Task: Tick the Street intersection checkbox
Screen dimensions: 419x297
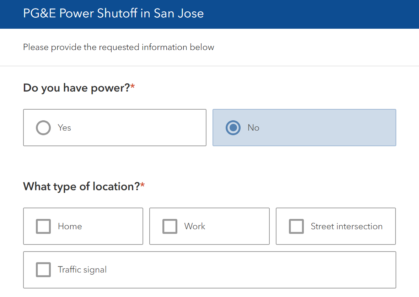Action: [x=296, y=226]
